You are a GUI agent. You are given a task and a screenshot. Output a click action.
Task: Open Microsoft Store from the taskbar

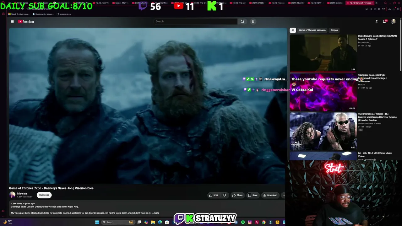click(167, 222)
